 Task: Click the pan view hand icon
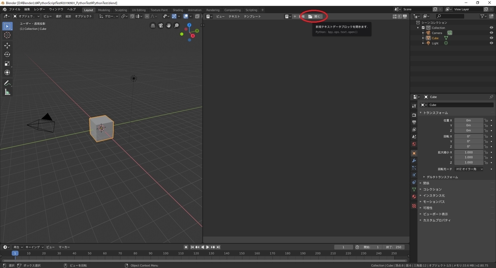point(169,26)
